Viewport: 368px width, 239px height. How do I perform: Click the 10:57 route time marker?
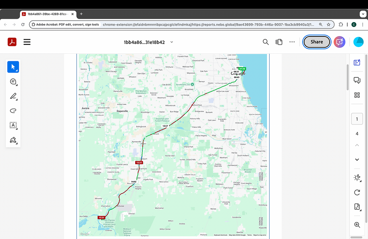[x=165, y=126]
